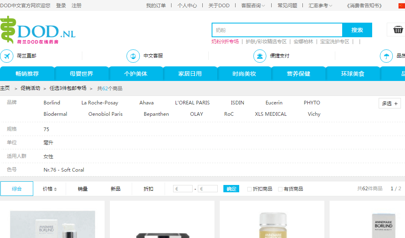Image resolution: width=405 pixels, height=238 pixels.
Task: Check the 折扣商品 checkbox
Action: click(249, 189)
